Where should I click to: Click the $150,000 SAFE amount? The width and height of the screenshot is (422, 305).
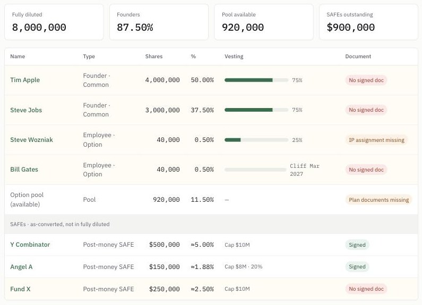[164, 267]
